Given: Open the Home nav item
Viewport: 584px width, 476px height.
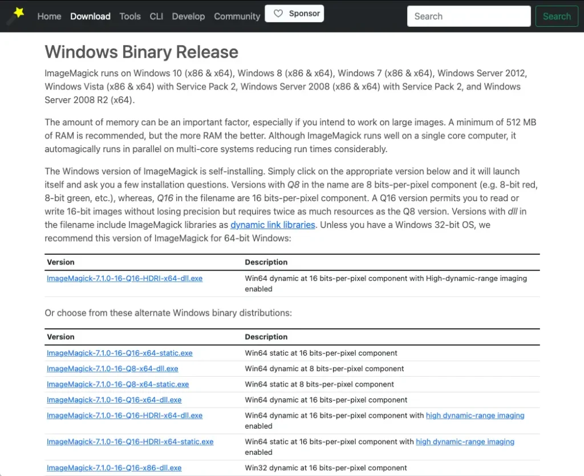Looking at the screenshot, I should pyautogui.click(x=49, y=17).
